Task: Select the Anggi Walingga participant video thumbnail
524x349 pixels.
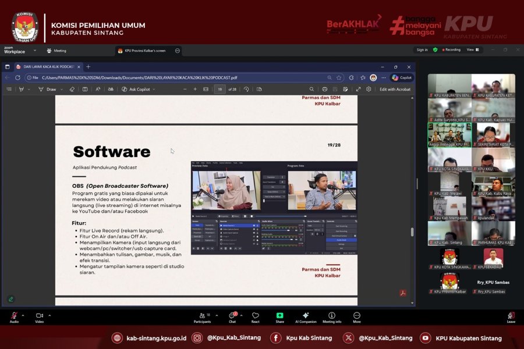Action: pos(449,135)
